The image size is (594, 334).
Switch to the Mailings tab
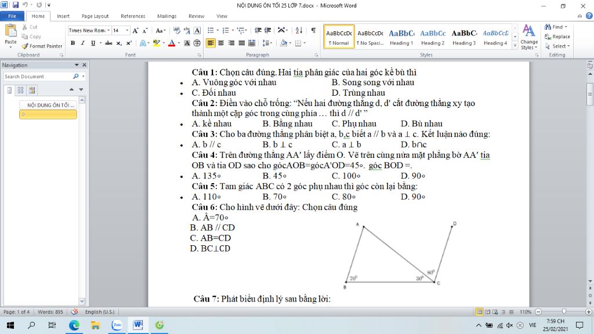tap(166, 16)
